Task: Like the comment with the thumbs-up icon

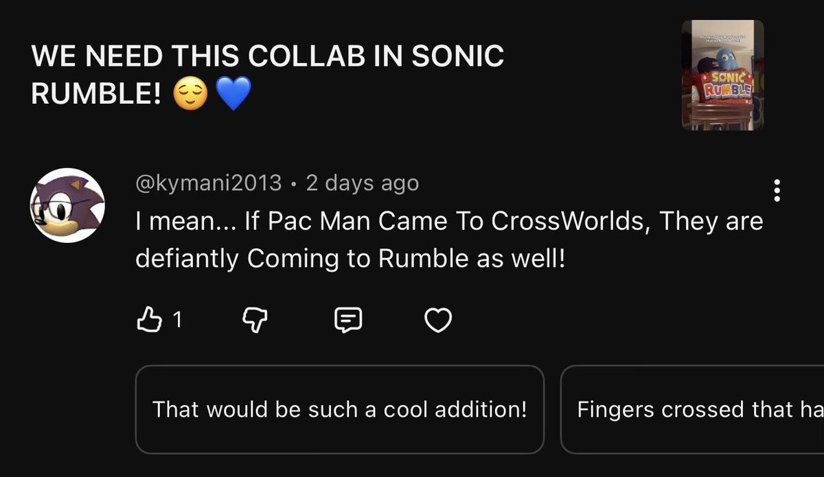Action: point(149,320)
